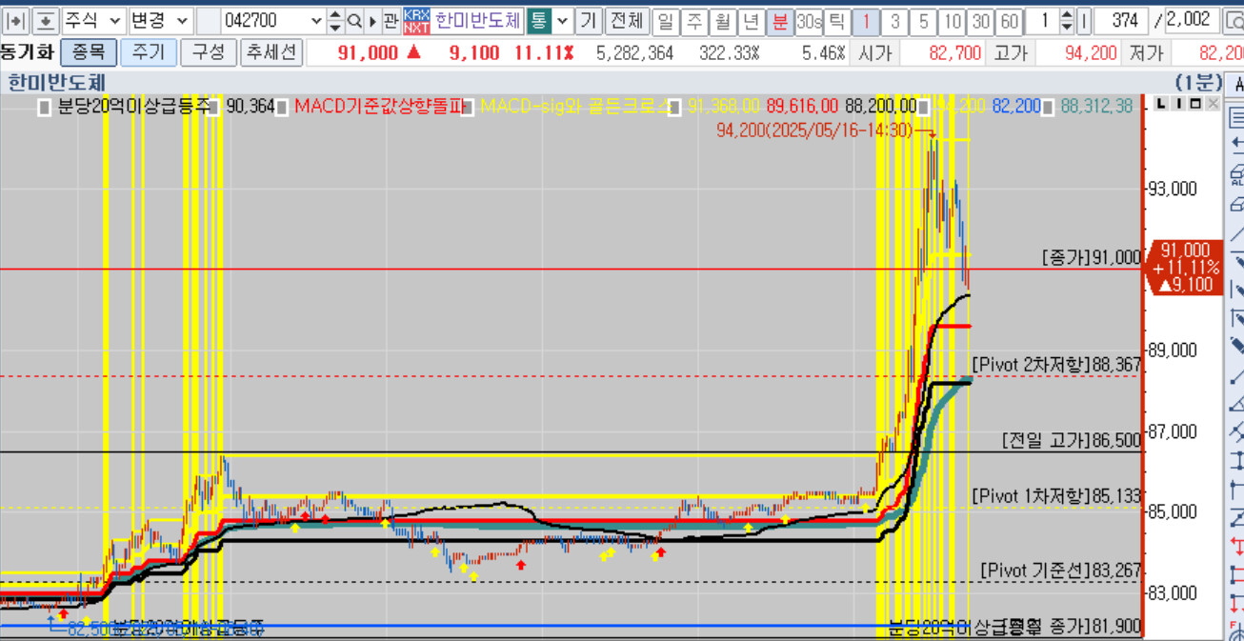Choose the 3 minute interval button

pyautogui.click(x=895, y=20)
